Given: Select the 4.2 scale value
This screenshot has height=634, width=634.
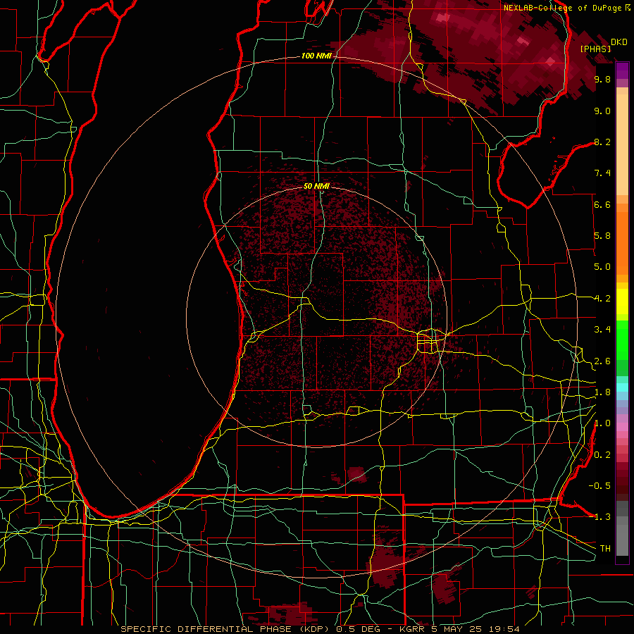Looking at the screenshot, I should (602, 299).
